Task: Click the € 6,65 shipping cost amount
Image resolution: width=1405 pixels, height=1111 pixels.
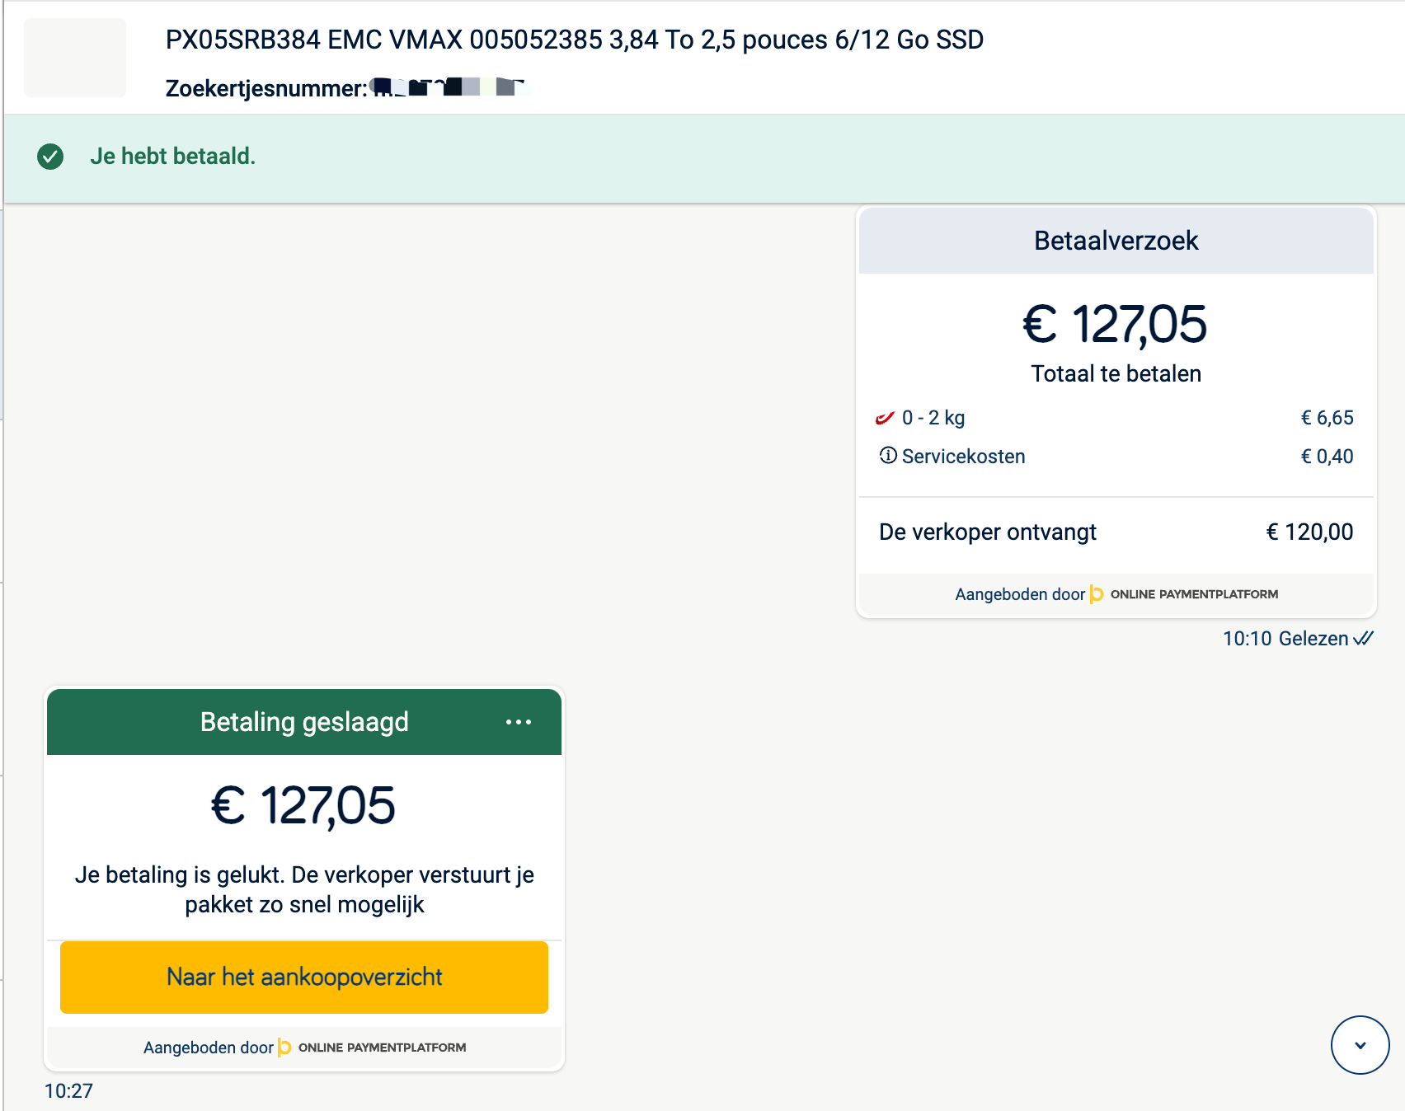Action: pos(1327,418)
